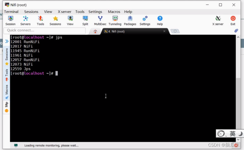
Task: Click the '11945 RunNiFi' output line
Action: (25, 51)
